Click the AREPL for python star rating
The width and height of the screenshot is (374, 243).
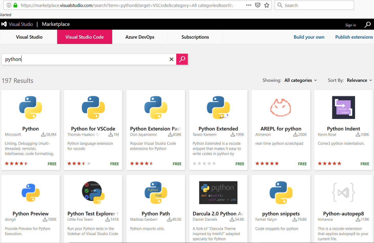pyautogui.click(x=267, y=163)
